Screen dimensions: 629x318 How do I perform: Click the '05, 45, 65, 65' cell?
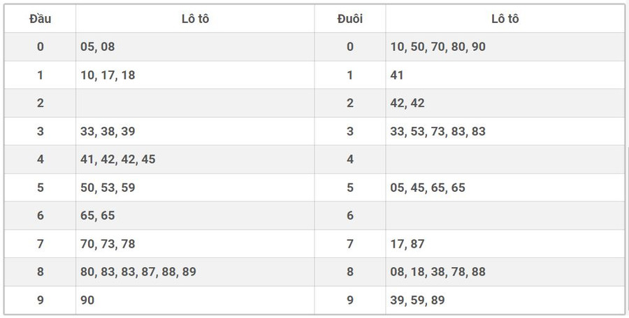pyautogui.click(x=428, y=188)
